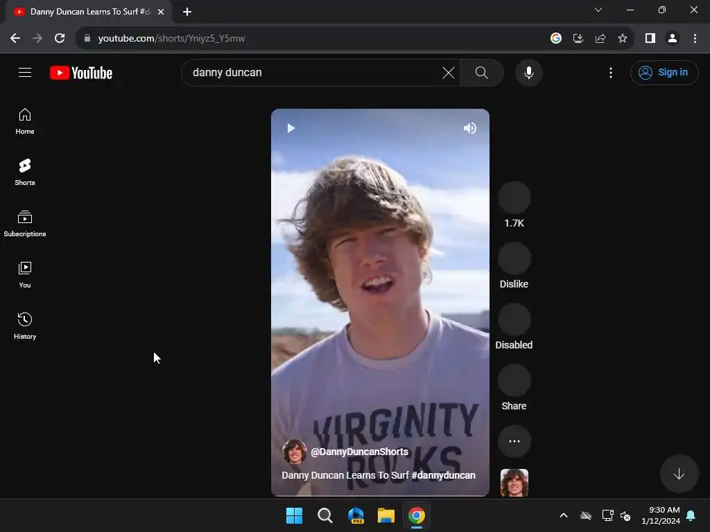The width and height of the screenshot is (710, 532).
Task: Open the @DannyDuncanShorts channel link
Action: [360, 452]
